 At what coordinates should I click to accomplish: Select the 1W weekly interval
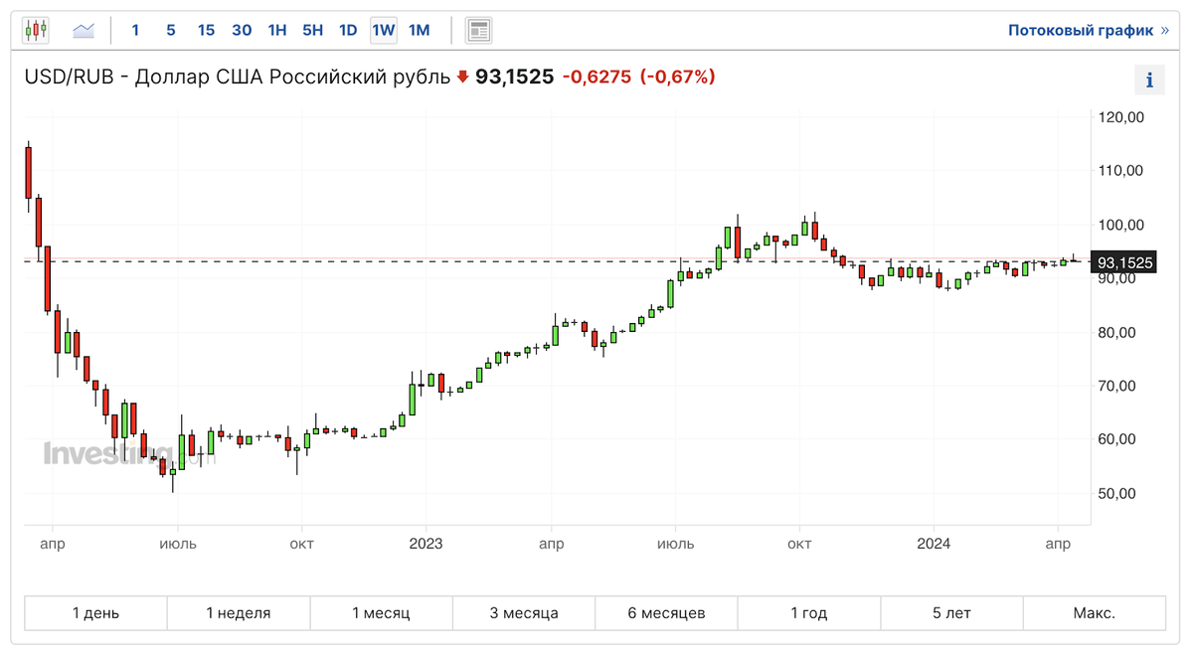point(384,30)
